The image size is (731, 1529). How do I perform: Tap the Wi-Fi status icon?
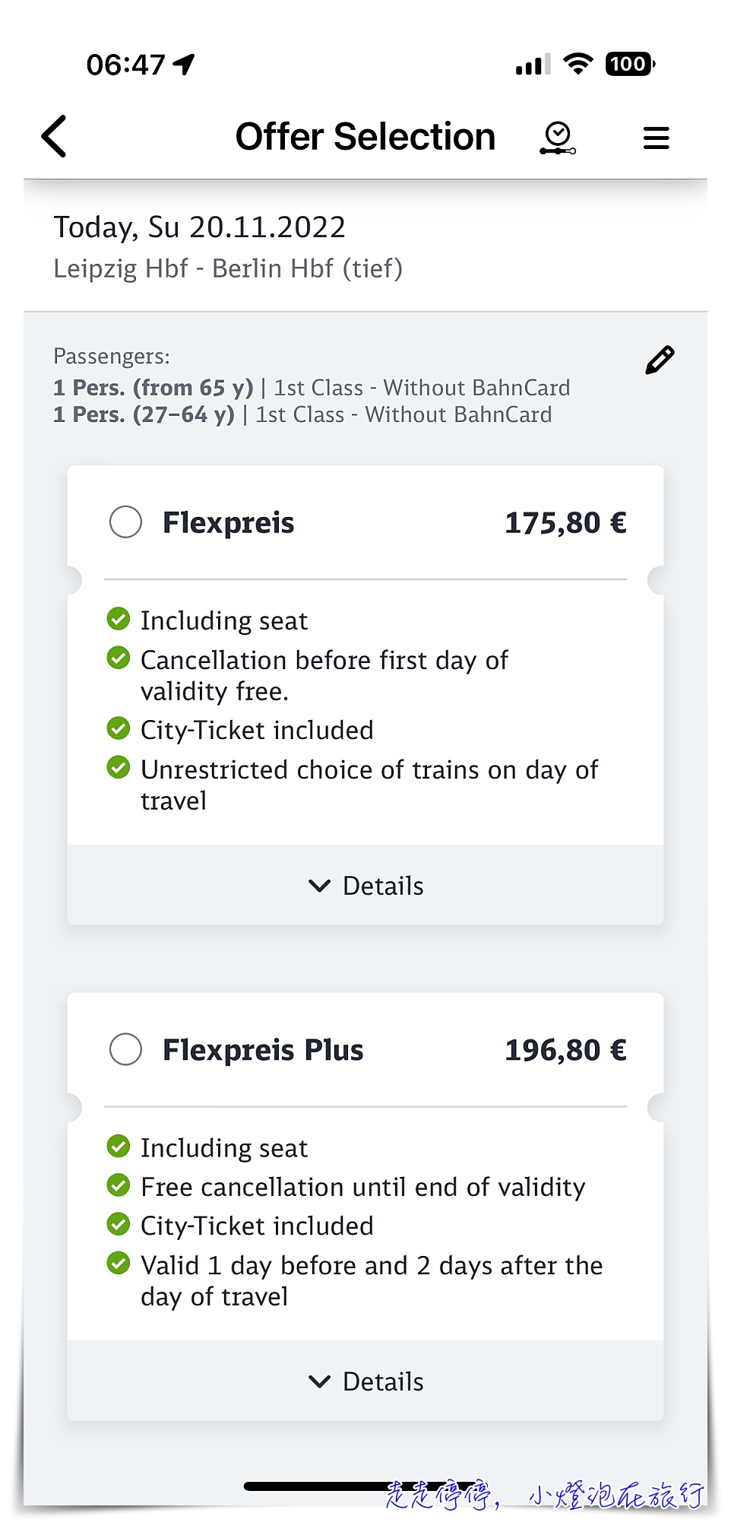click(x=578, y=64)
